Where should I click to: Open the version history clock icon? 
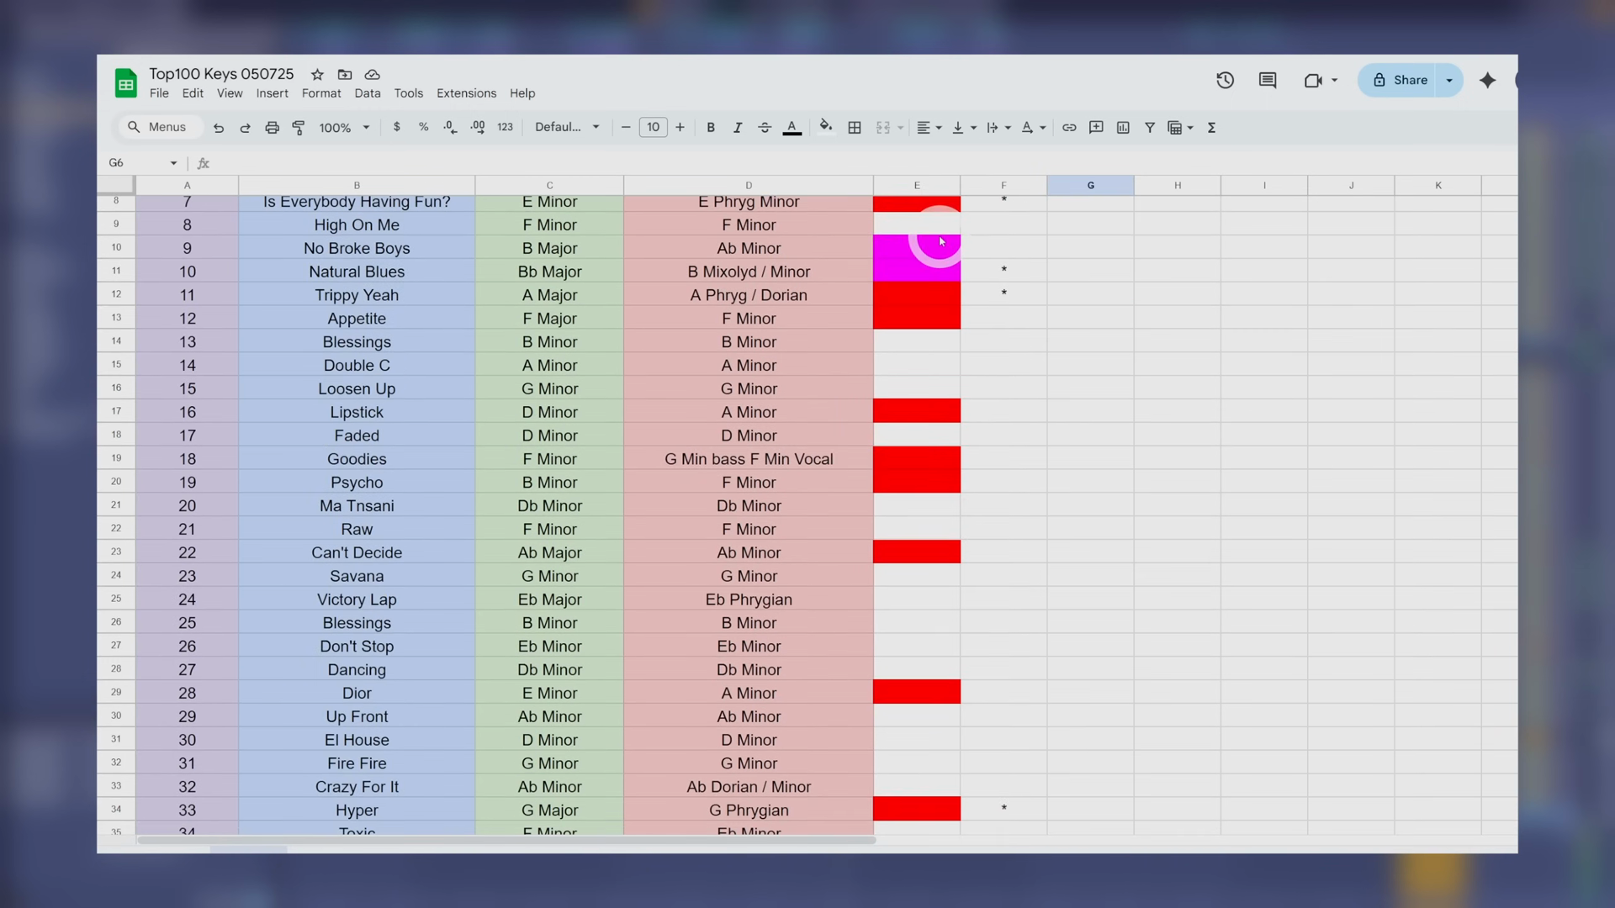tap(1225, 80)
